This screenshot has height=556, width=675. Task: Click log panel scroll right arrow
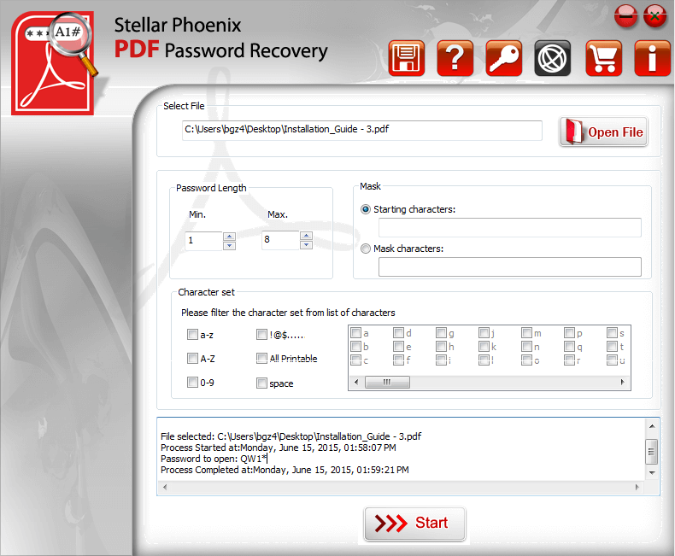[x=637, y=487]
